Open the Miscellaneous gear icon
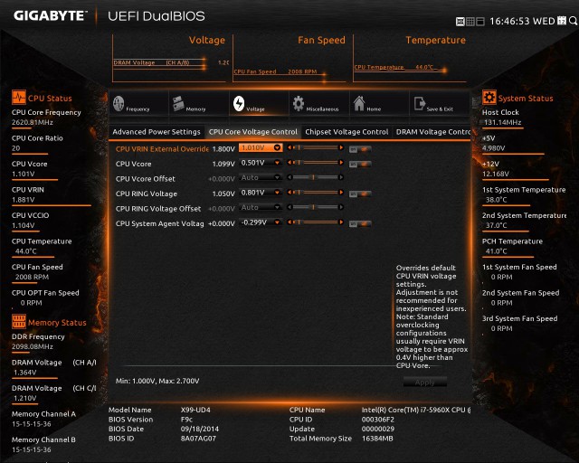579x463 pixels. click(299, 104)
